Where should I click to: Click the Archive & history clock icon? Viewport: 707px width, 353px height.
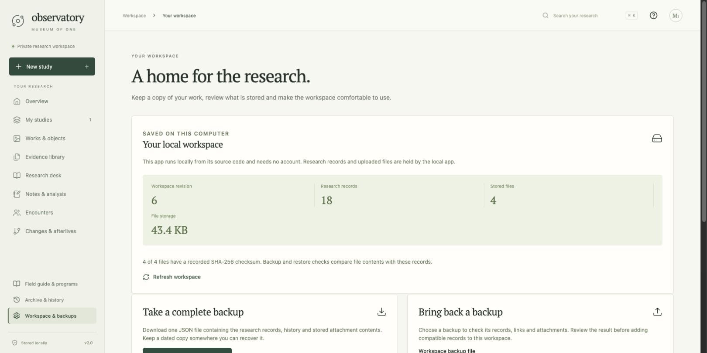(17, 300)
